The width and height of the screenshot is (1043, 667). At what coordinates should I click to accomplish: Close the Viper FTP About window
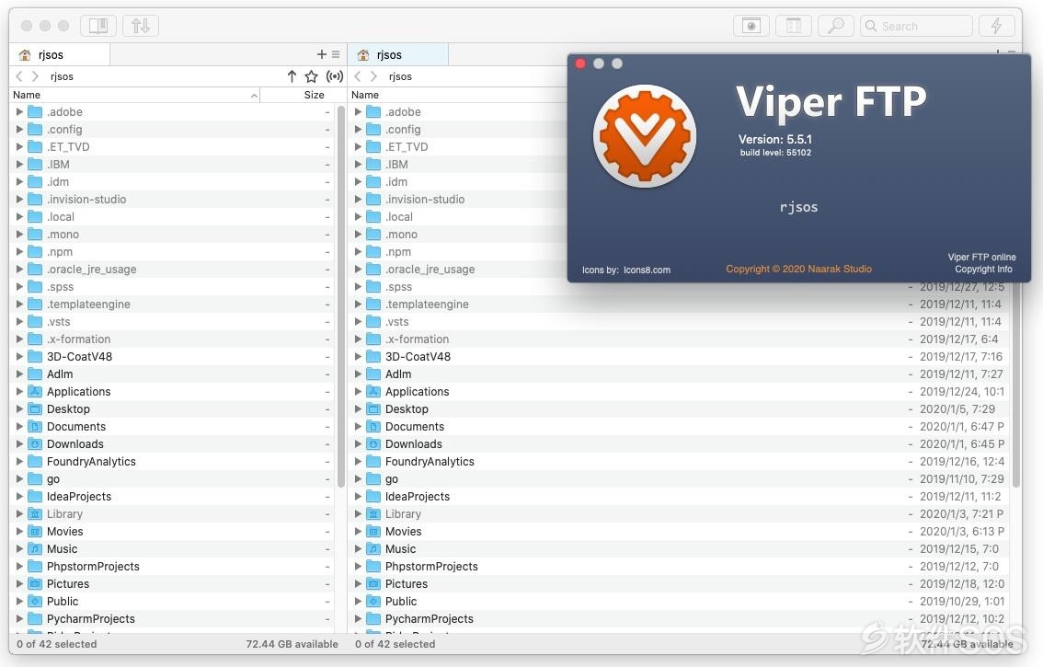click(x=580, y=63)
